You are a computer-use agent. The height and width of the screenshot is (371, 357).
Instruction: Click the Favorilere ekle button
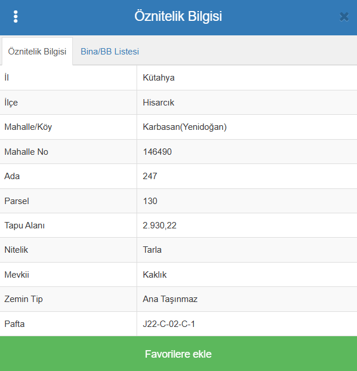(178, 354)
